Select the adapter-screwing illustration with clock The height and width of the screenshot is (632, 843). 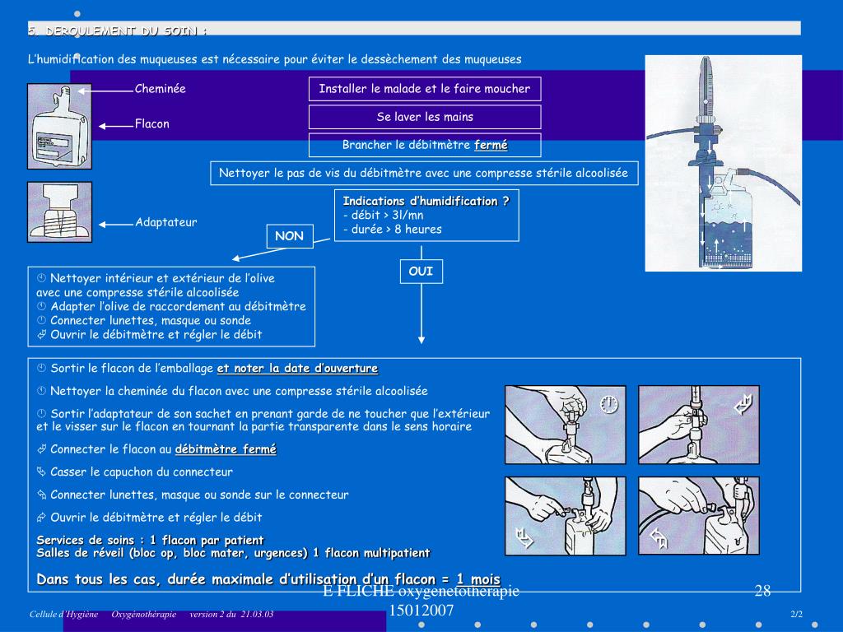(565, 425)
